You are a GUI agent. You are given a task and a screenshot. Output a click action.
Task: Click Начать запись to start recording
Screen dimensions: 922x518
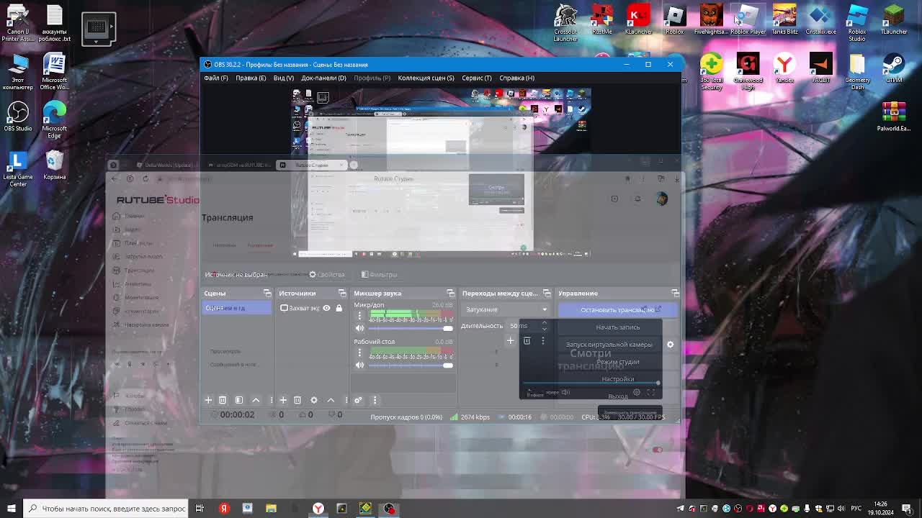[x=617, y=327]
